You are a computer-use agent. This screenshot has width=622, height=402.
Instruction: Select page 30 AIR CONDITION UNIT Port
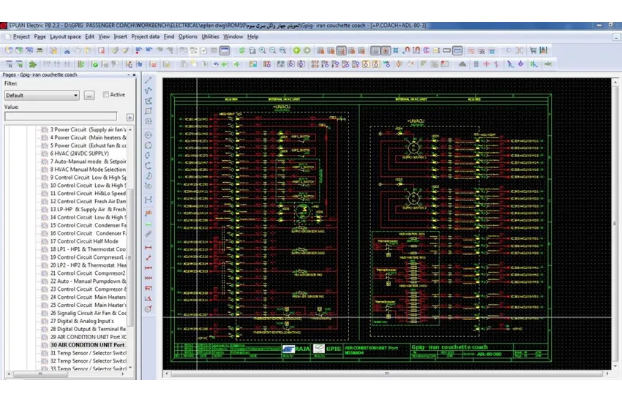pyautogui.click(x=87, y=344)
